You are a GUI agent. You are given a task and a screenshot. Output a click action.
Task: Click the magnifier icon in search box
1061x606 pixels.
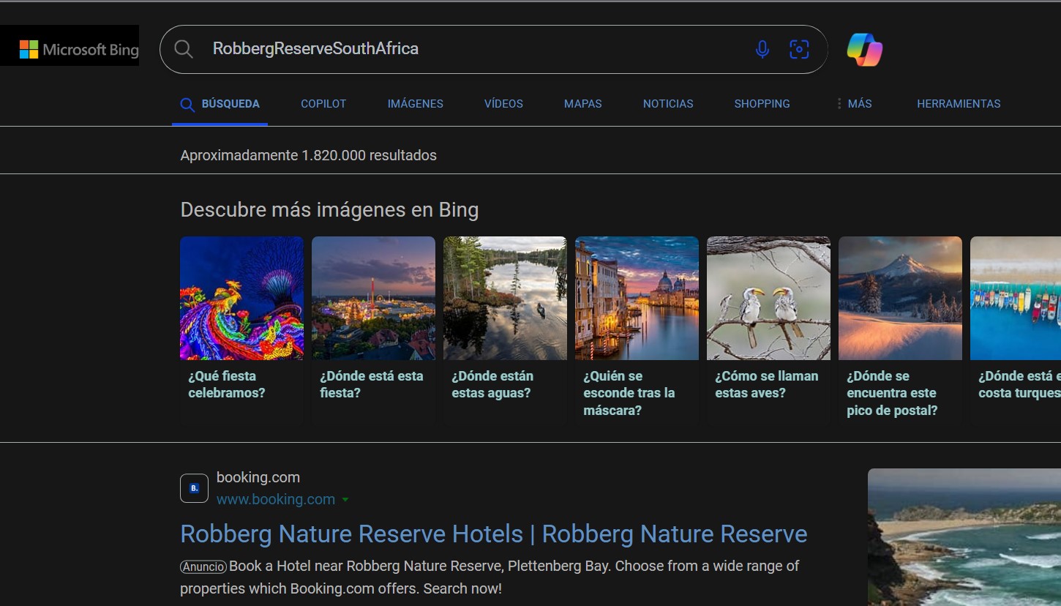pos(184,49)
